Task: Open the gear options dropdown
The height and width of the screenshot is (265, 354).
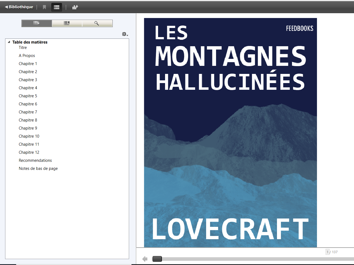Action: (125, 34)
